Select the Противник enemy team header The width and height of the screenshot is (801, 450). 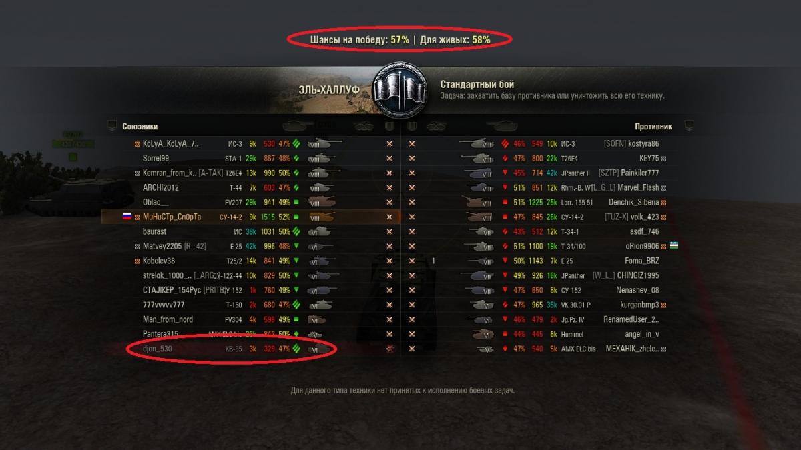[x=653, y=127]
